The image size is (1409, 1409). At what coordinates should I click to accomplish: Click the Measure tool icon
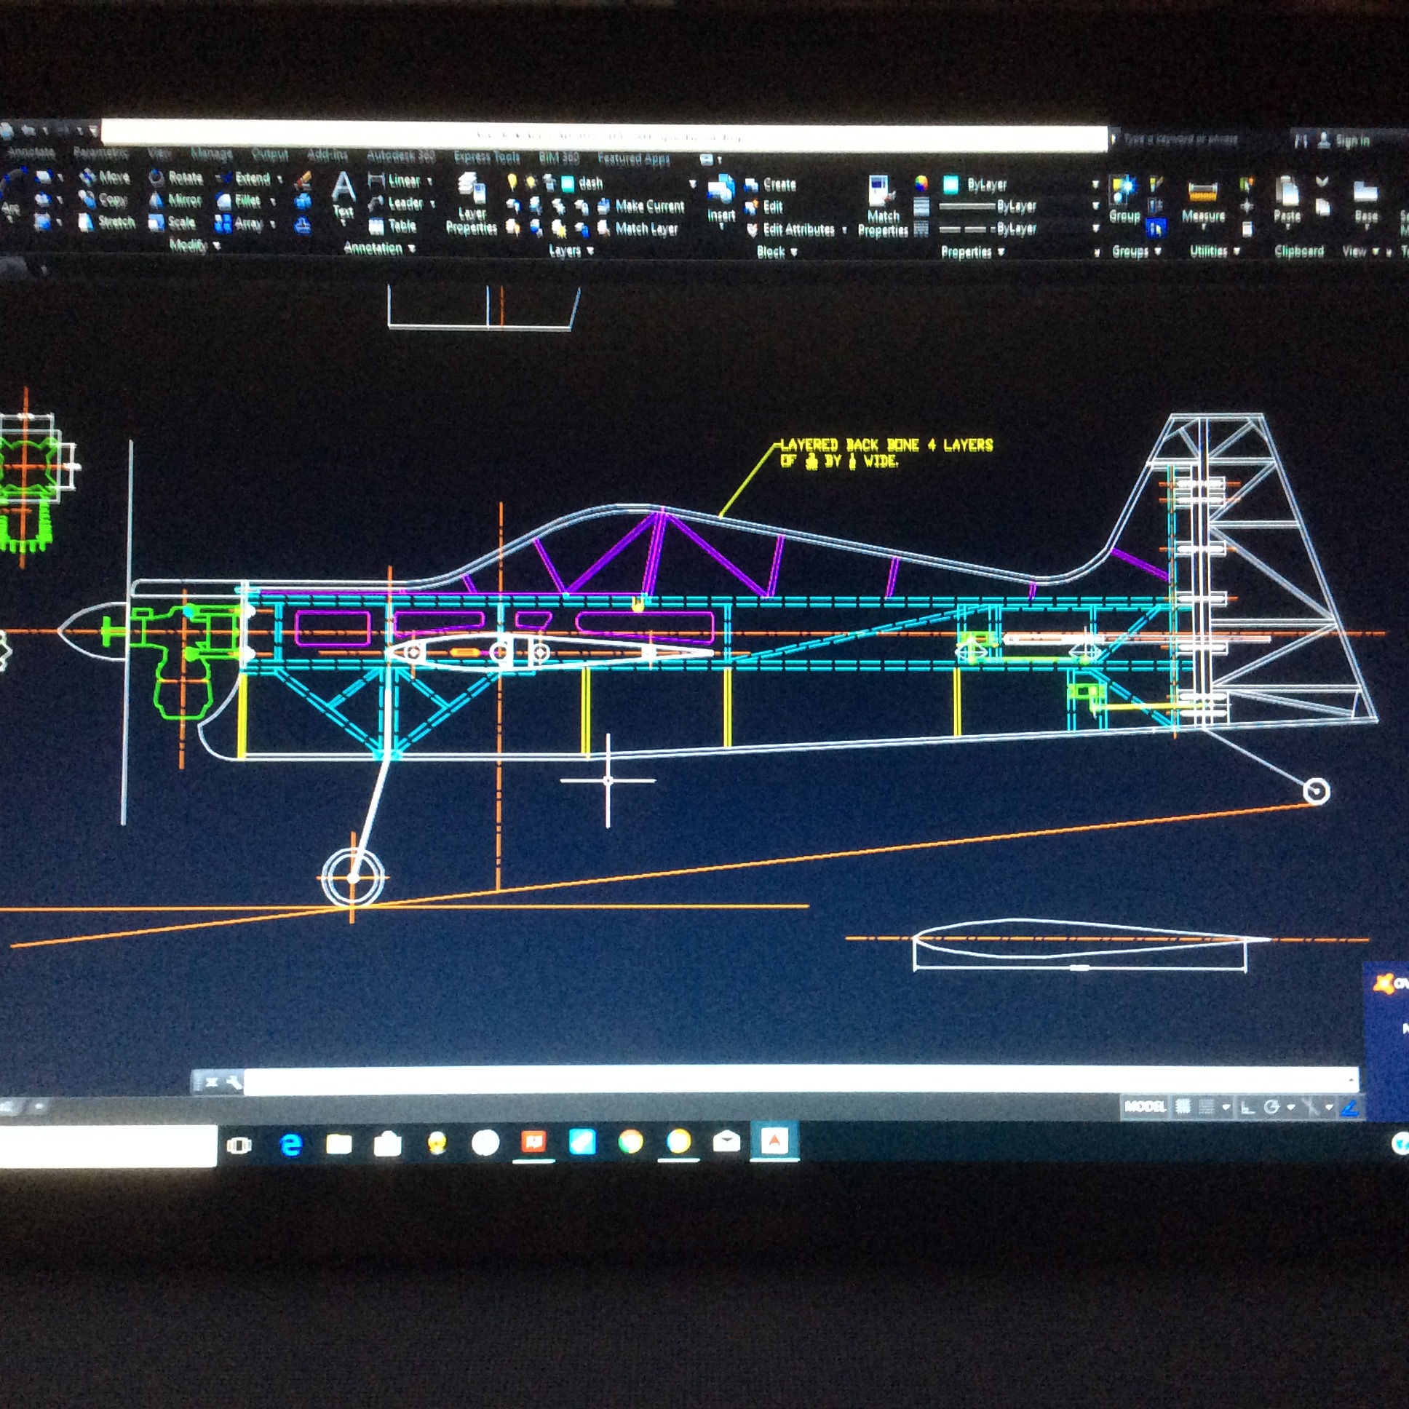1202,193
